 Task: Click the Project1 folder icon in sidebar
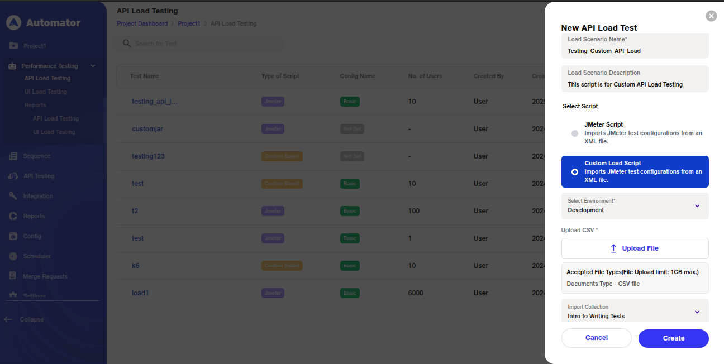[x=13, y=46]
